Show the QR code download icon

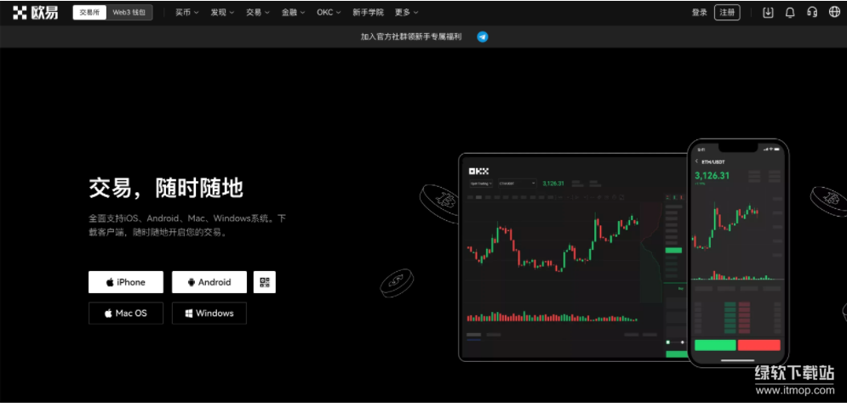pos(264,282)
